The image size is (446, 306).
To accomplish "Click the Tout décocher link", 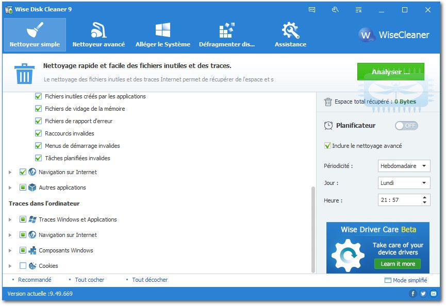I will click(150, 280).
